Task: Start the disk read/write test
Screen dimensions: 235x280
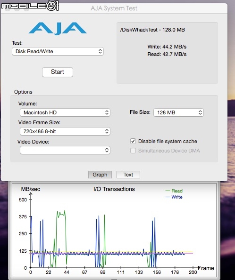Action: (x=58, y=72)
